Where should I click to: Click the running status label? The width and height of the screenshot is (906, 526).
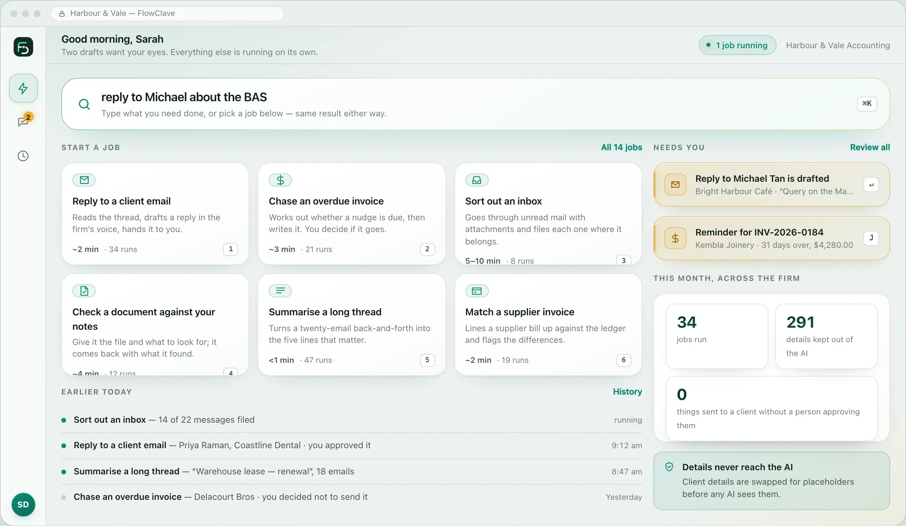pos(628,420)
